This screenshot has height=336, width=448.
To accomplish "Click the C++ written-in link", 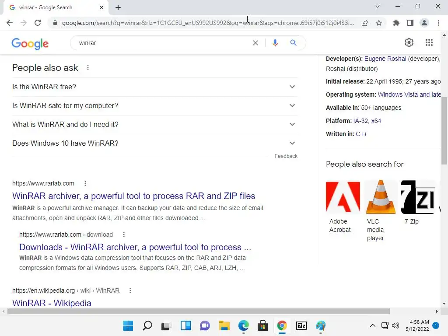I will pos(361,134).
